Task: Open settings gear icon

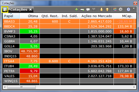Action: pos(120,9)
